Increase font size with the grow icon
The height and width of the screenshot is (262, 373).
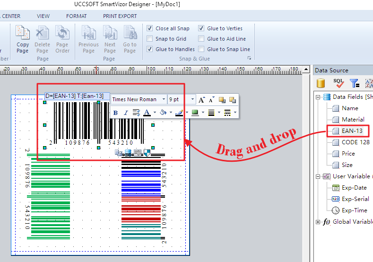201,100
